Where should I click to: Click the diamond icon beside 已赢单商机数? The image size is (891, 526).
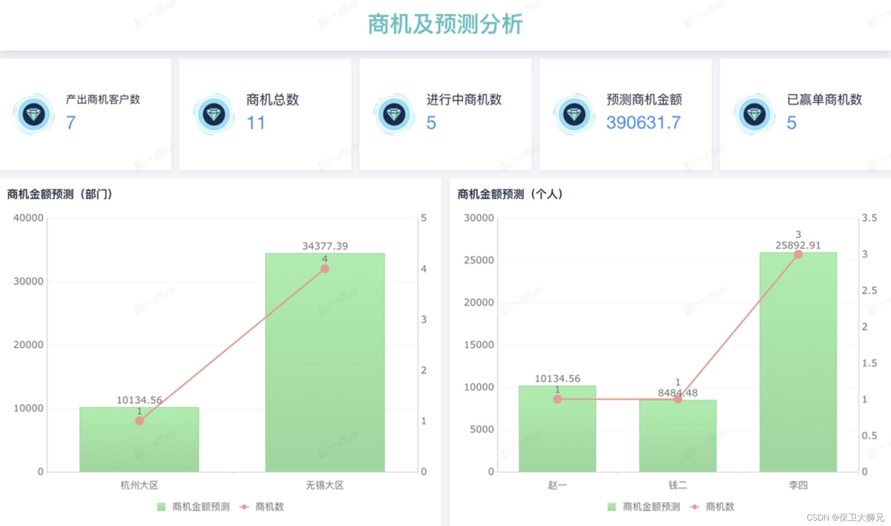[754, 115]
